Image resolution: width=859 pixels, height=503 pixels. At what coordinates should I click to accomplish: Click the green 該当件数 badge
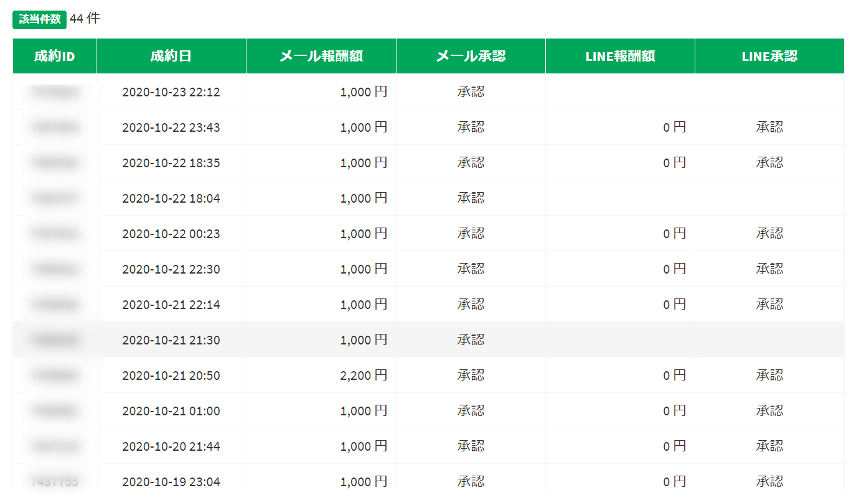pyautogui.click(x=39, y=19)
